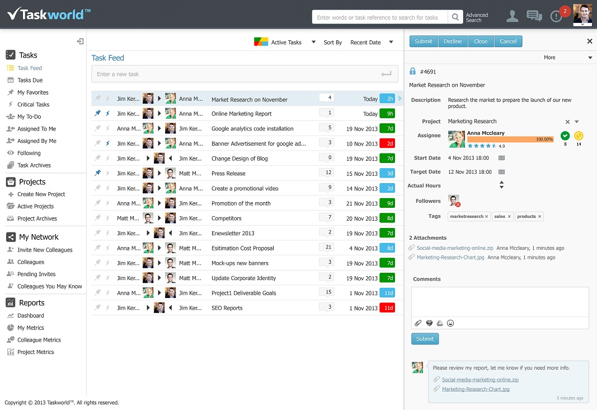Unpin the Online Marketing Report task
Screen dimensions: 597x410
pyautogui.click(x=98, y=113)
